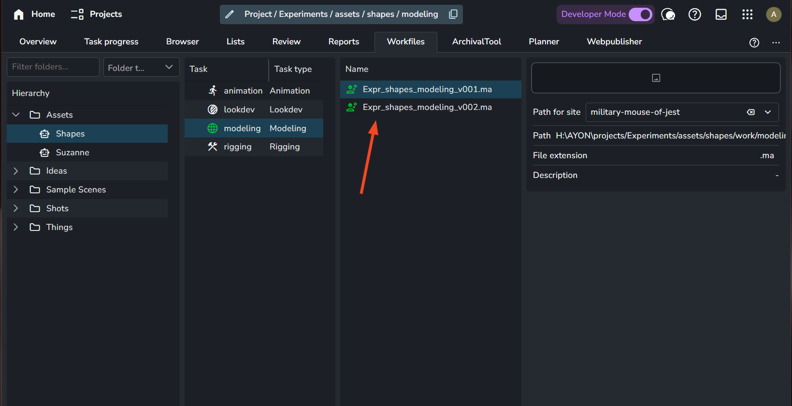Open the Folder types dropdown
This screenshot has height=406, width=792.
[141, 67]
